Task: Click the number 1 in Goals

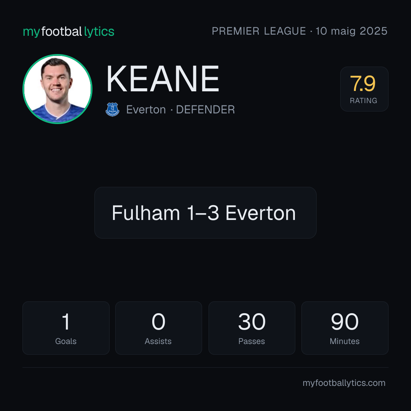Action: pyautogui.click(x=65, y=322)
